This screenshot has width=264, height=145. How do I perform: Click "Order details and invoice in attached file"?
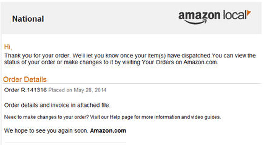[x=57, y=105]
